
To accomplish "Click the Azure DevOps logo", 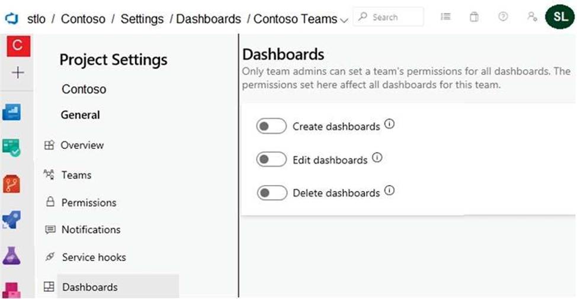I will click(11, 18).
